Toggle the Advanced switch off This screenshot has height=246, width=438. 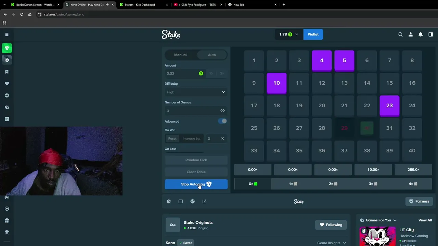222,121
